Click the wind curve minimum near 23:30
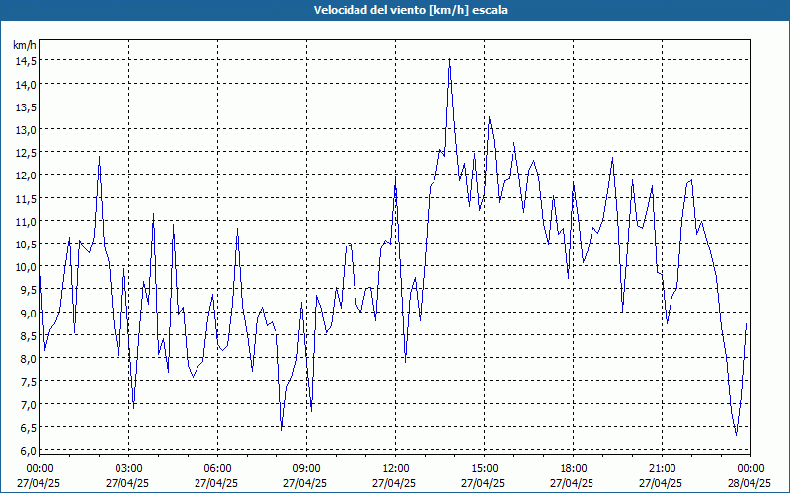This screenshot has width=790, height=493. click(x=736, y=435)
